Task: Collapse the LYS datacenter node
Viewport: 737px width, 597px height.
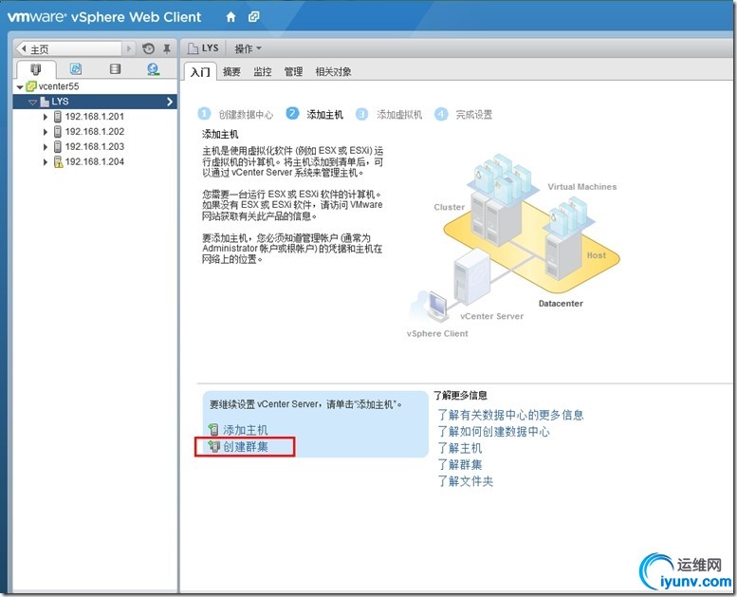Action: point(32,103)
